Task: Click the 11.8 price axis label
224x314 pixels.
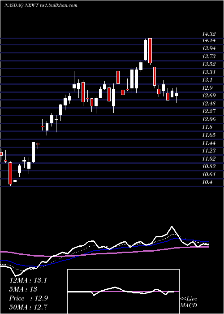Action: (208, 127)
